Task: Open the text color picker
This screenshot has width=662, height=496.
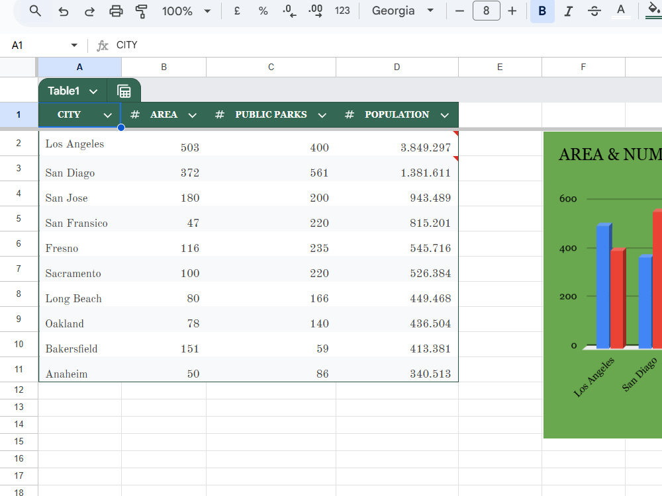Action: (x=621, y=11)
